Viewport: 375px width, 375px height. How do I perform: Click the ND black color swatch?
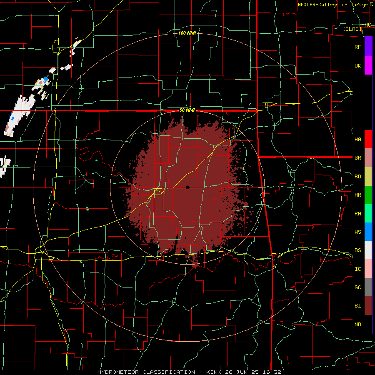tap(368, 324)
